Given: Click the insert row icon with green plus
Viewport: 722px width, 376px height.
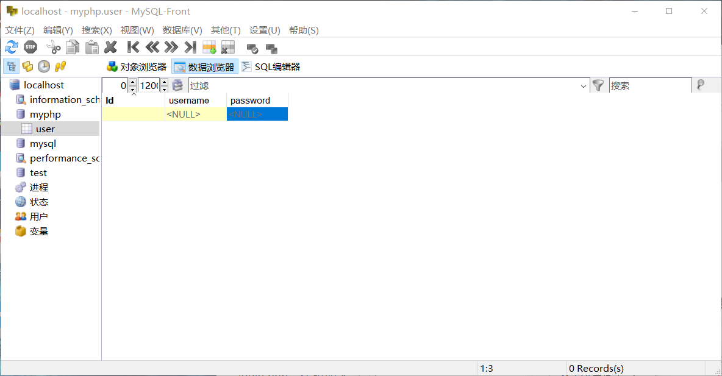Looking at the screenshot, I should pyautogui.click(x=209, y=47).
